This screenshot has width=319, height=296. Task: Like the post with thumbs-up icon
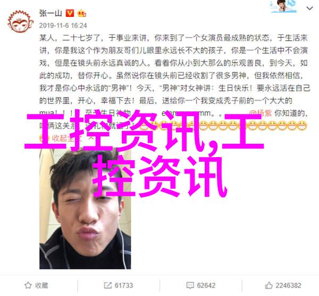[x=268, y=285]
